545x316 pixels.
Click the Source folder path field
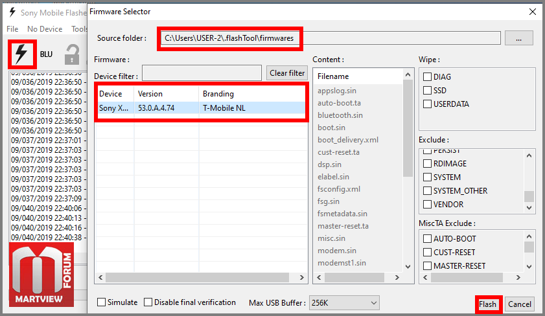pyautogui.click(x=330, y=38)
